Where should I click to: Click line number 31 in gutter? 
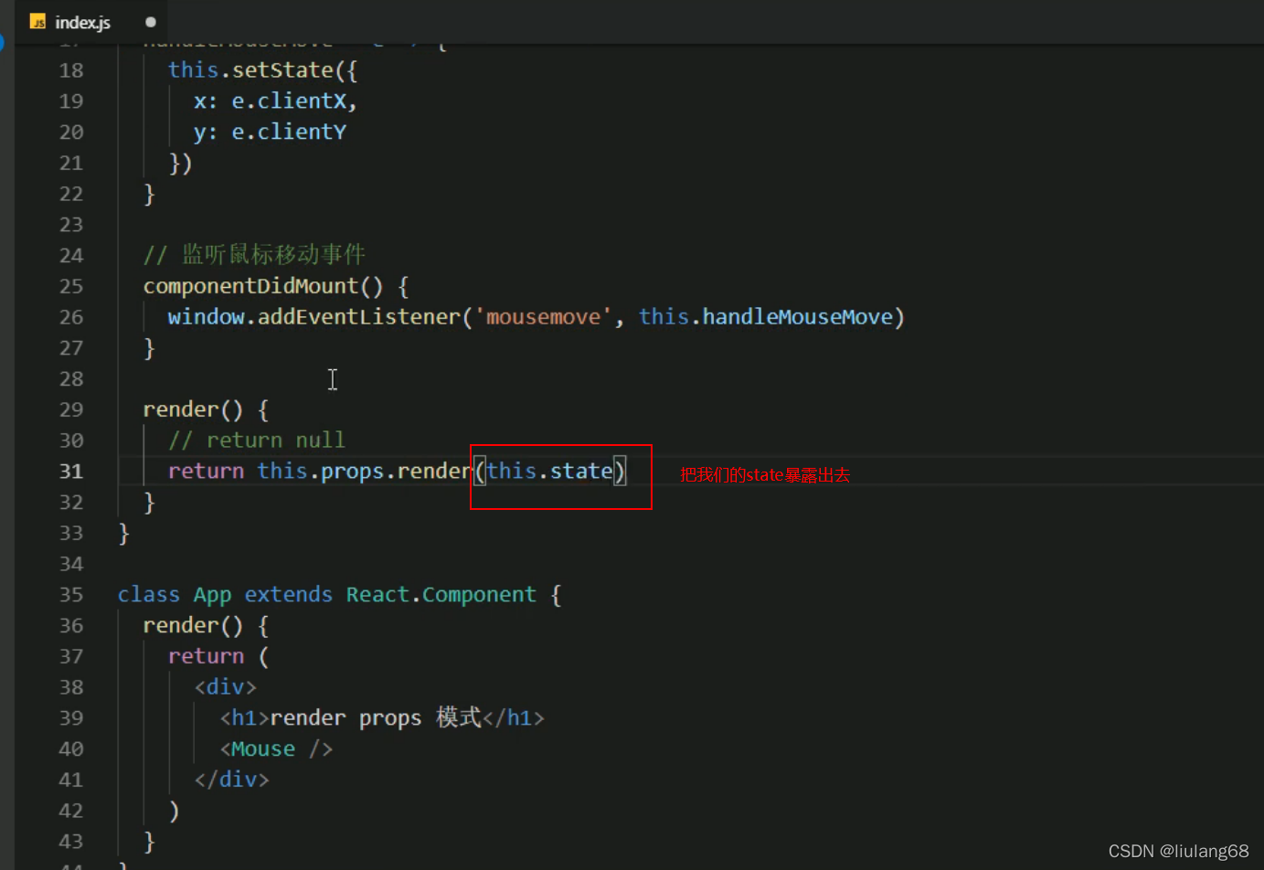71,472
